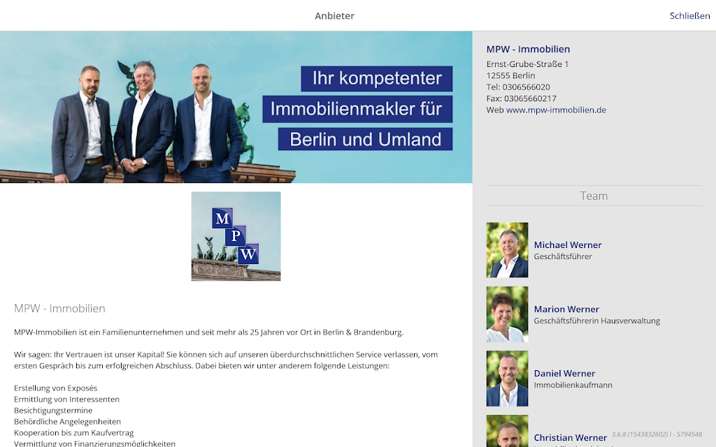Select the line Ermittlung von Interessenten
716x447 pixels.
click(x=66, y=399)
